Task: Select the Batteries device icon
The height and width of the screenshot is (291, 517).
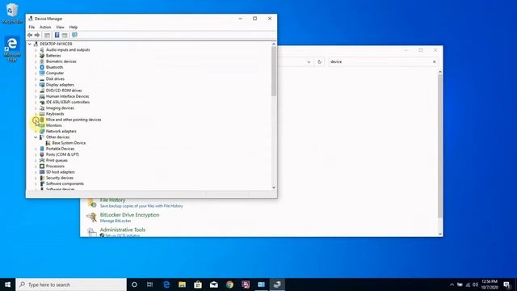Action: 42,56
